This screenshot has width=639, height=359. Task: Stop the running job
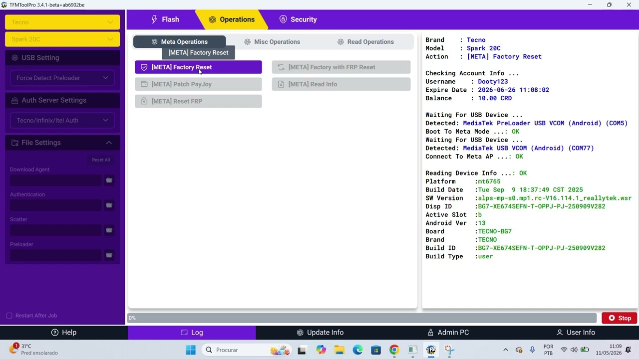click(x=620, y=318)
